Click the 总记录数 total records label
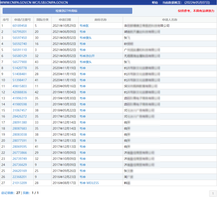The height and width of the screenshot is (197, 217). [8, 193]
